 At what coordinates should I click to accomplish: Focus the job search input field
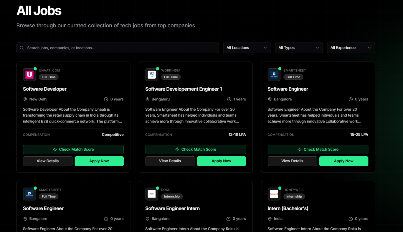(121, 48)
